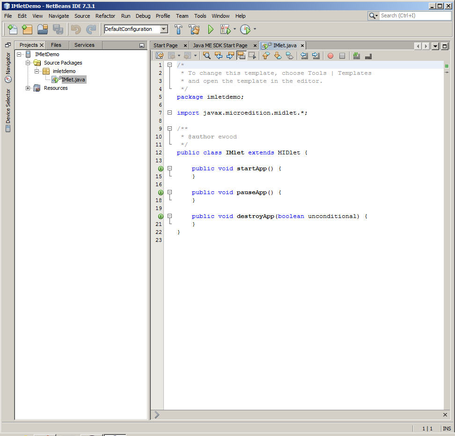Collapse the IMletDemo project node

(x=19, y=54)
